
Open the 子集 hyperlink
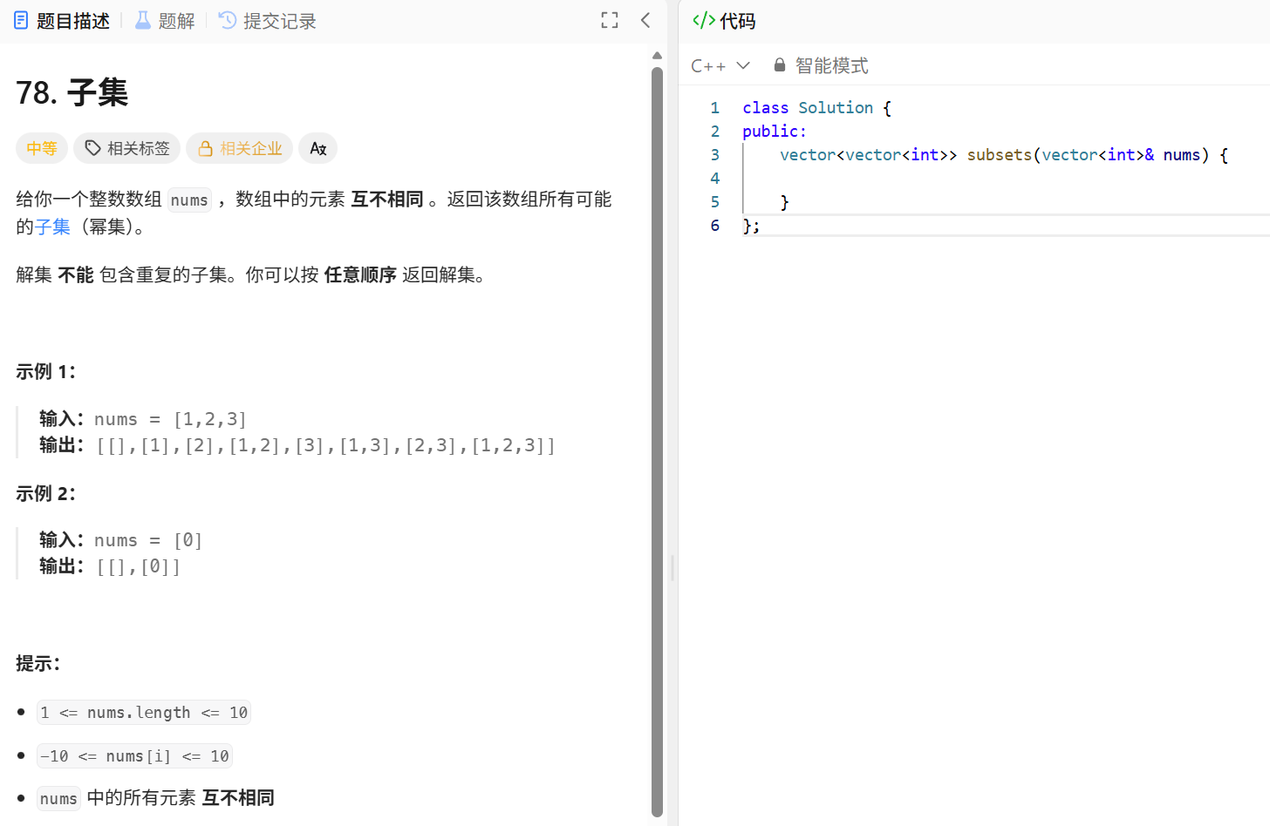pos(52,226)
